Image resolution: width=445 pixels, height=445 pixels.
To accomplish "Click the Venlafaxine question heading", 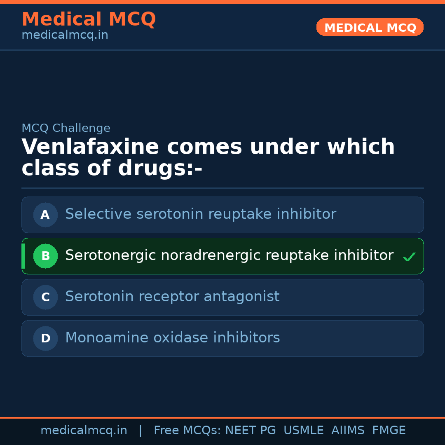I will 208,158.
